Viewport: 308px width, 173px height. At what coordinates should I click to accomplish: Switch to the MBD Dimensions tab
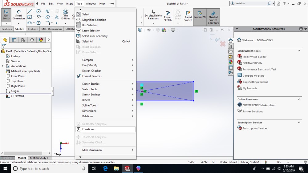pyautogui.click(x=52, y=29)
